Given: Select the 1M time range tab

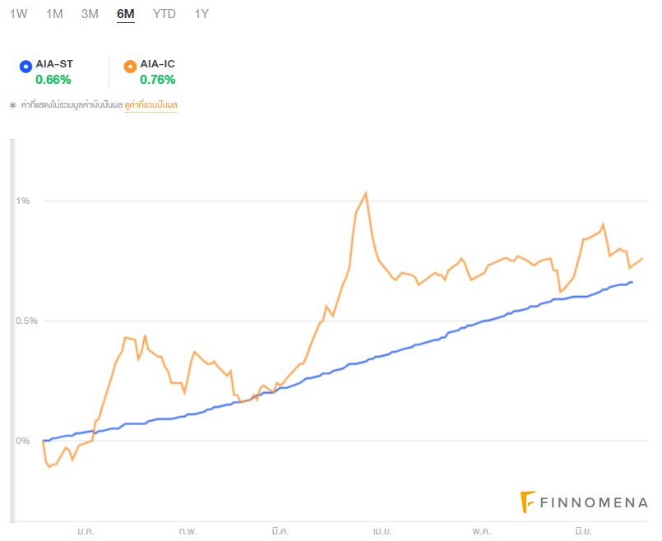Looking at the screenshot, I should 54,14.
